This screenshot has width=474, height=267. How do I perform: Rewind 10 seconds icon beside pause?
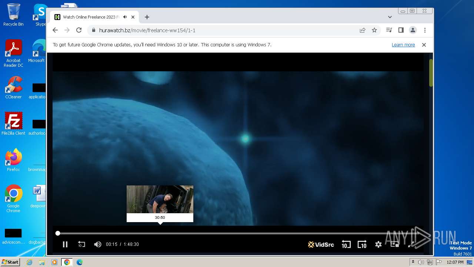[81, 244]
